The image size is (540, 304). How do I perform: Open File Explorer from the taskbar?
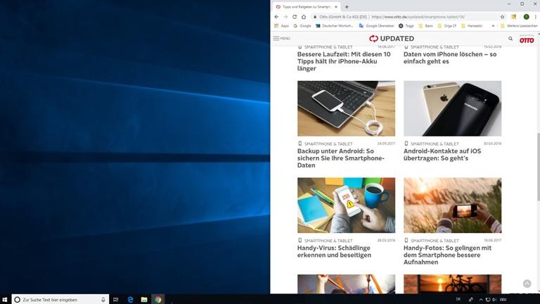pos(144,299)
